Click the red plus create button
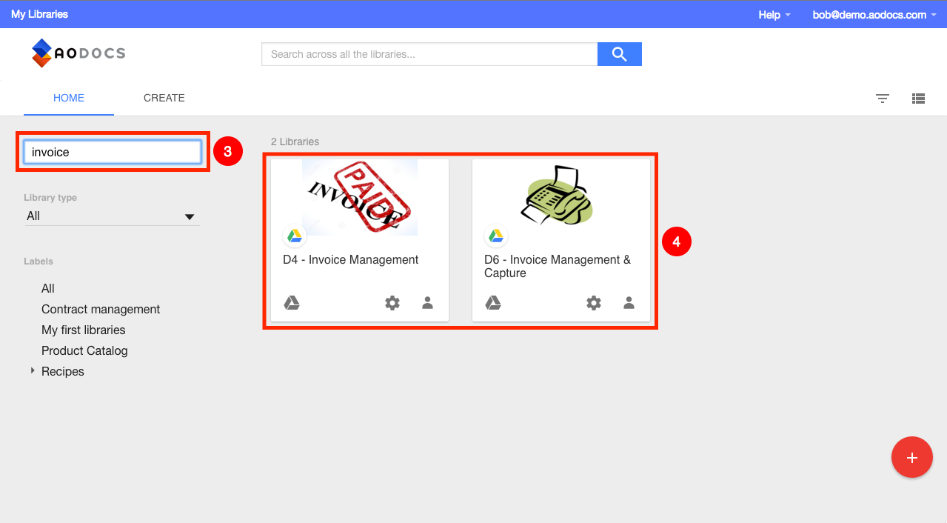Image resolution: width=947 pixels, height=523 pixels. (x=912, y=457)
